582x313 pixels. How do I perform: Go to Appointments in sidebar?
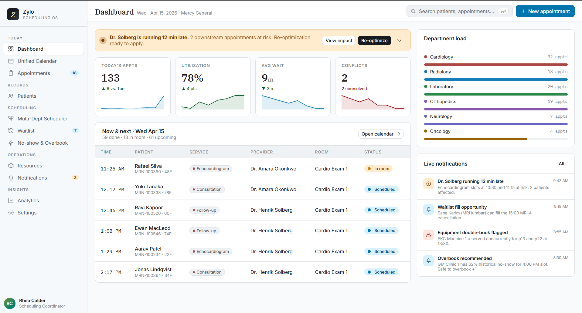(43, 73)
